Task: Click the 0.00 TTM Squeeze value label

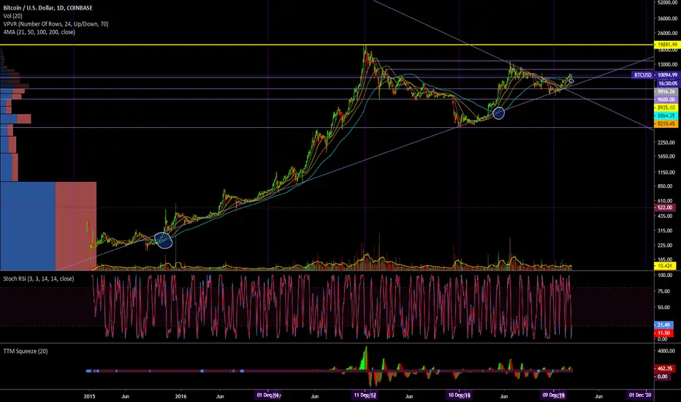Action: click(663, 376)
